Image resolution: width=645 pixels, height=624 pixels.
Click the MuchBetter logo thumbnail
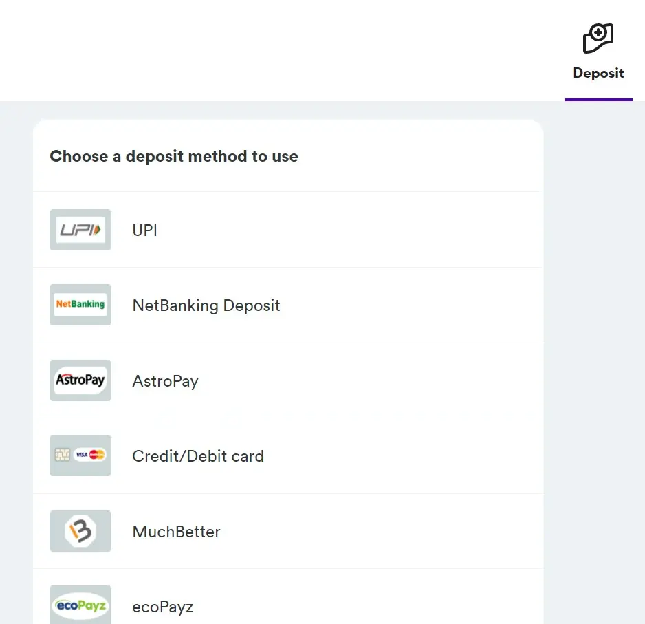pyautogui.click(x=80, y=531)
